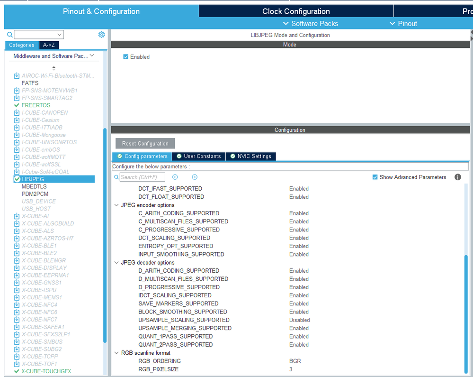Go to next search result arrow

pyautogui.click(x=195, y=177)
